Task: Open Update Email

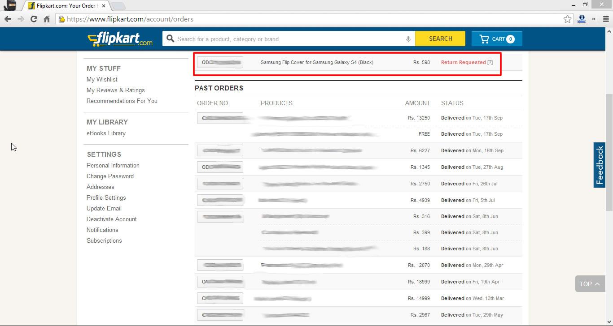Action: click(x=104, y=208)
